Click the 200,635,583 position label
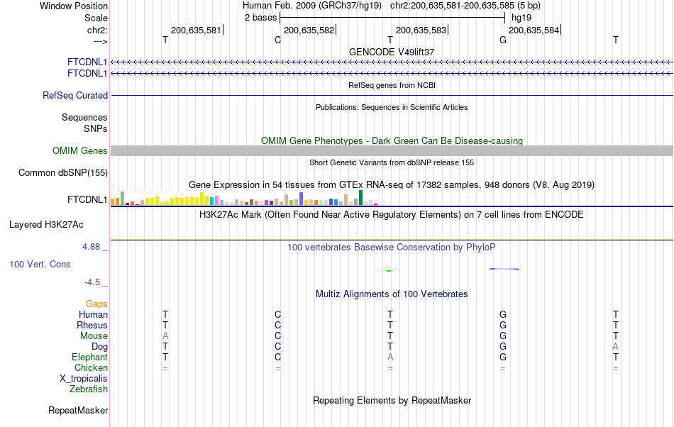 (421, 30)
